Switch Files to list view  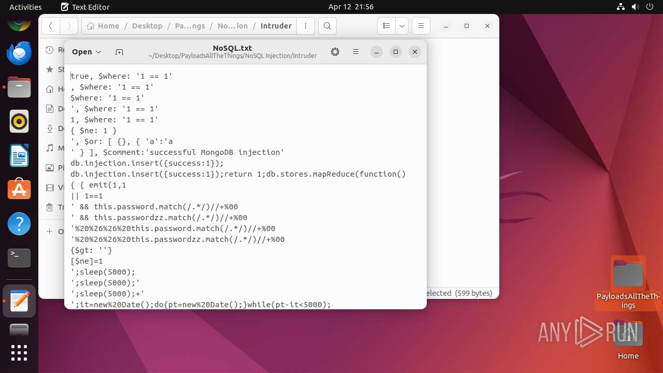[x=386, y=26]
